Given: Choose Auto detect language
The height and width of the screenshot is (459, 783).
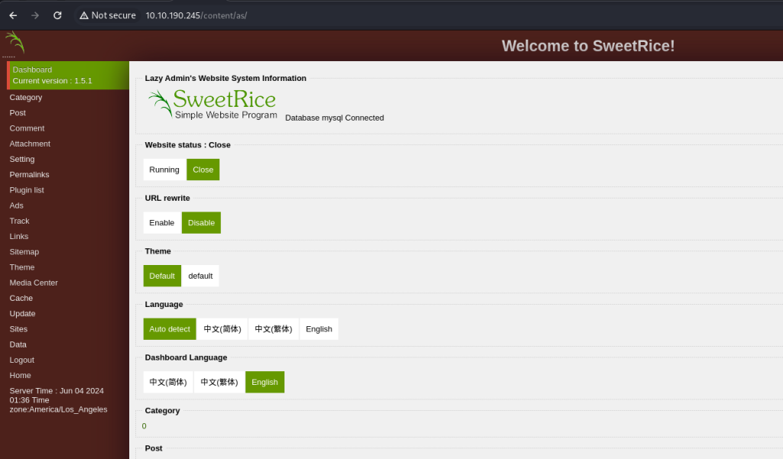Looking at the screenshot, I should 170,328.
